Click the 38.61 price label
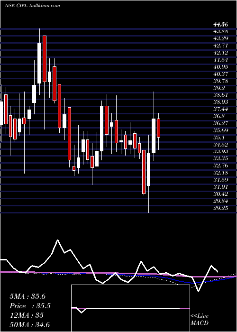The height and width of the screenshot is (332, 237). (221, 95)
